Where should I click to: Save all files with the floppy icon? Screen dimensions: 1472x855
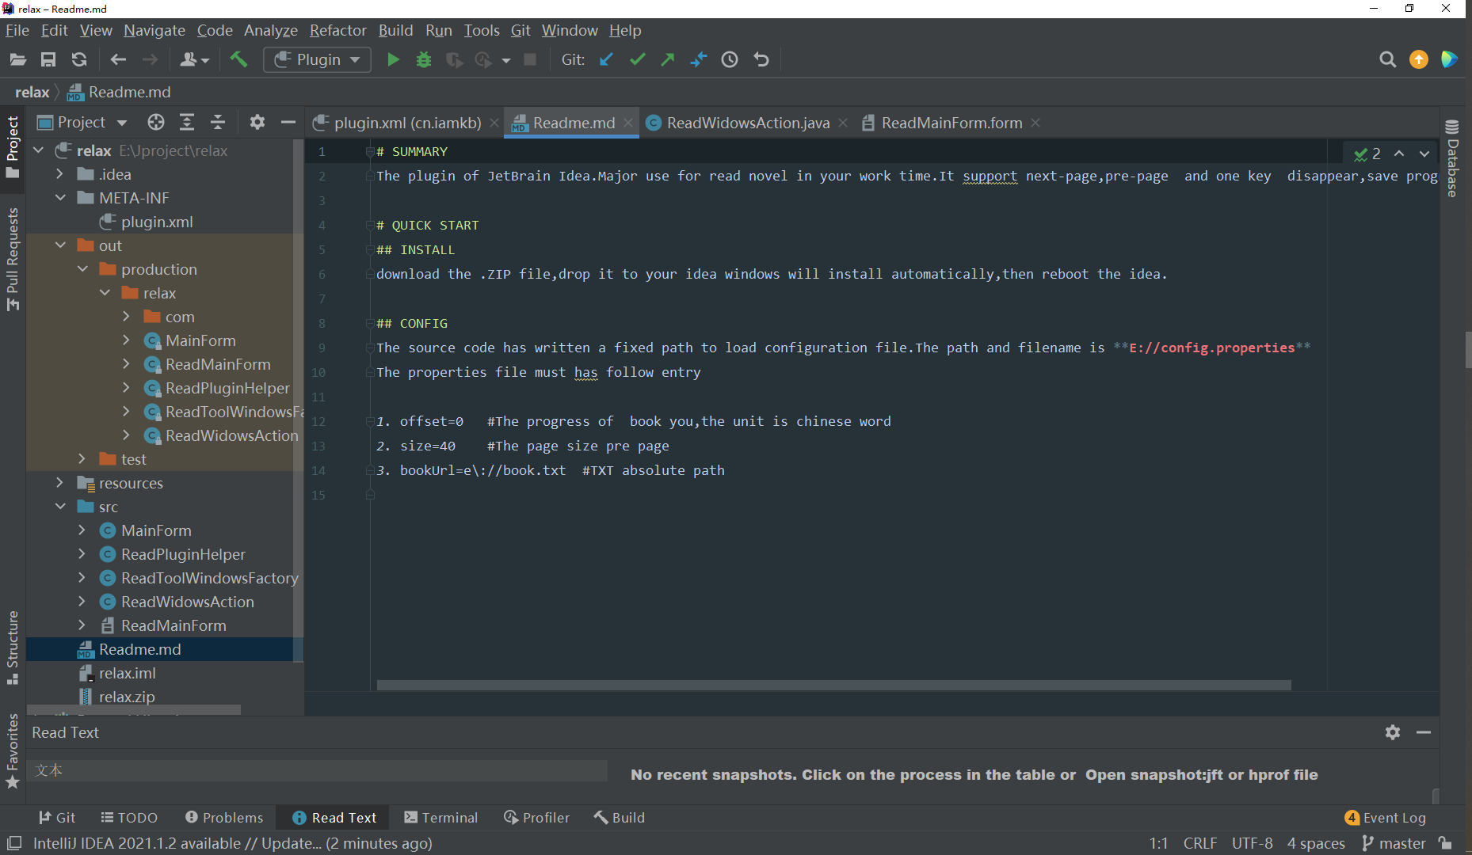click(48, 59)
